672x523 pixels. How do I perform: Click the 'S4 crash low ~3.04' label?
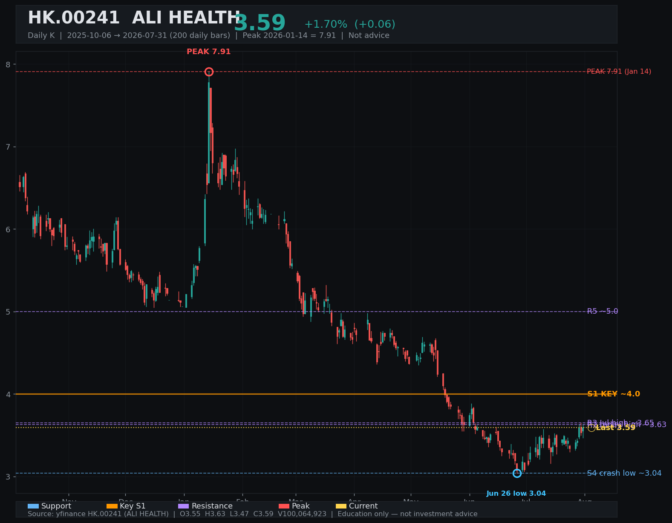pos(624,473)
